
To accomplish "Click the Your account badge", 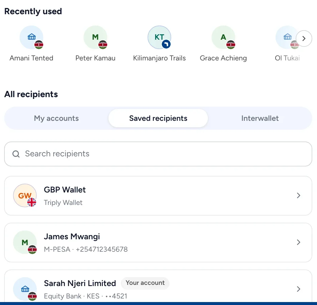I will 145,283.
